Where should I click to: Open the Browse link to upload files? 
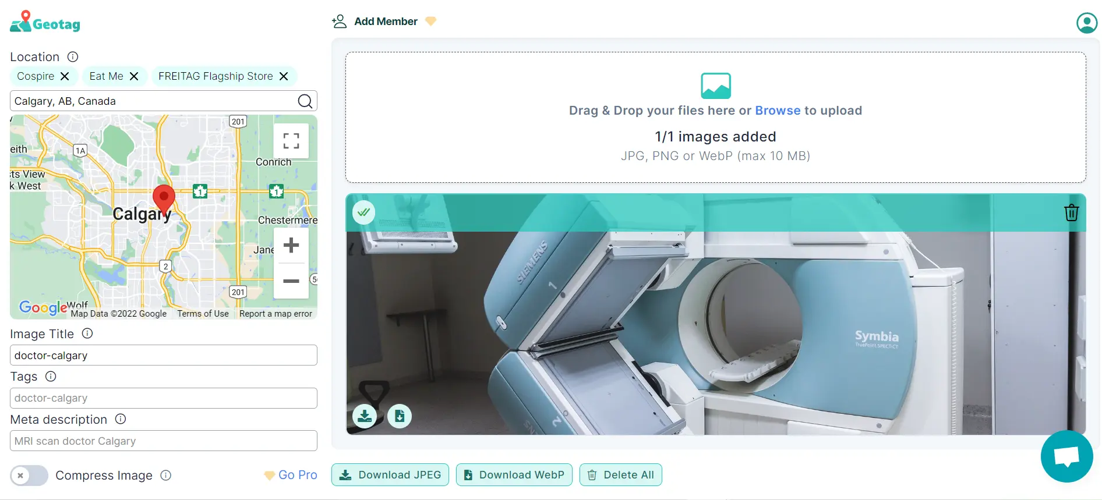pos(777,111)
